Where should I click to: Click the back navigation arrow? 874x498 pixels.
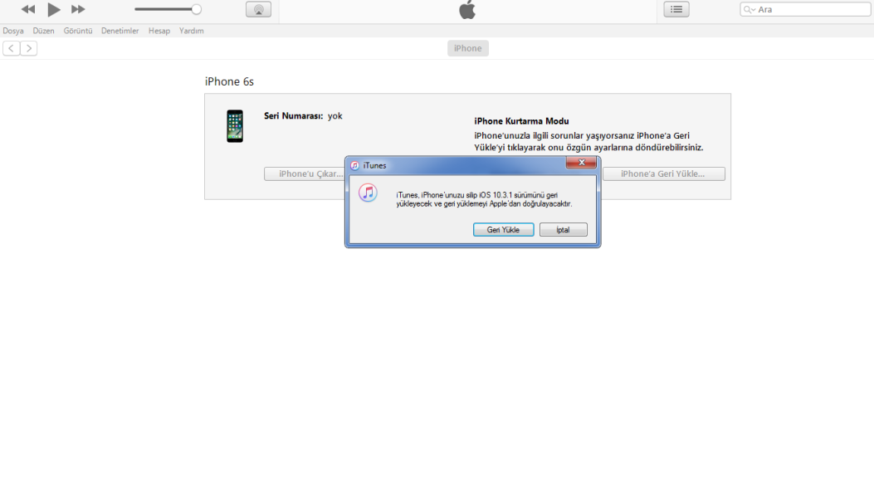click(11, 48)
